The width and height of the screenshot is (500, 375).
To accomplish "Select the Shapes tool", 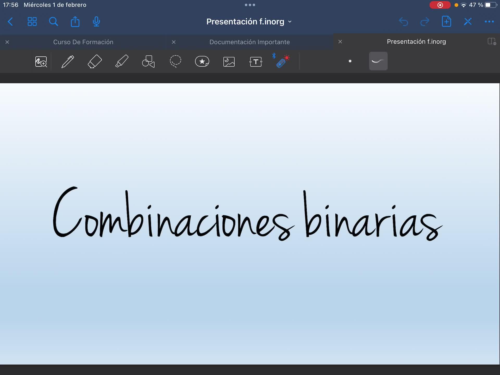I will (148, 61).
